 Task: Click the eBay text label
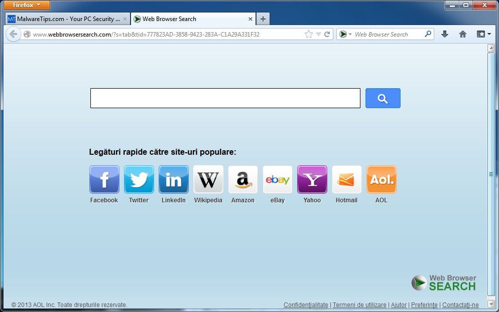point(278,200)
